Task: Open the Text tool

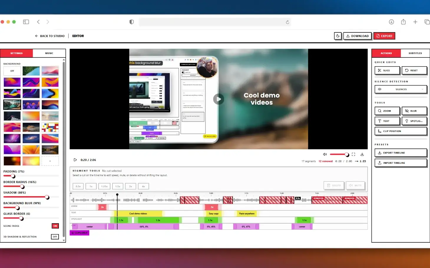Action: point(387,121)
